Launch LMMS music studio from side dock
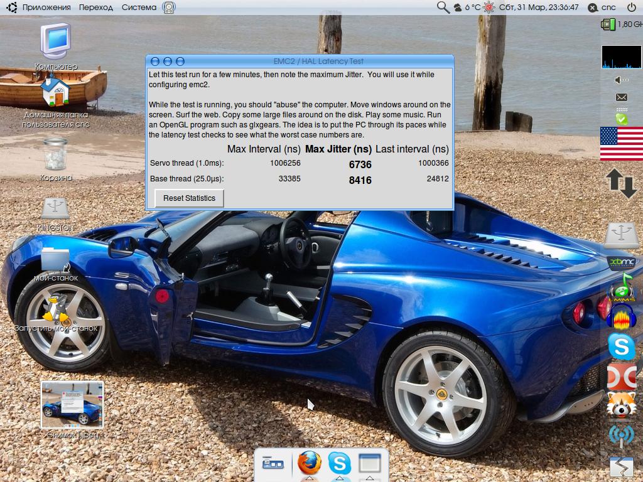This screenshot has height=482, width=643. tap(622, 287)
